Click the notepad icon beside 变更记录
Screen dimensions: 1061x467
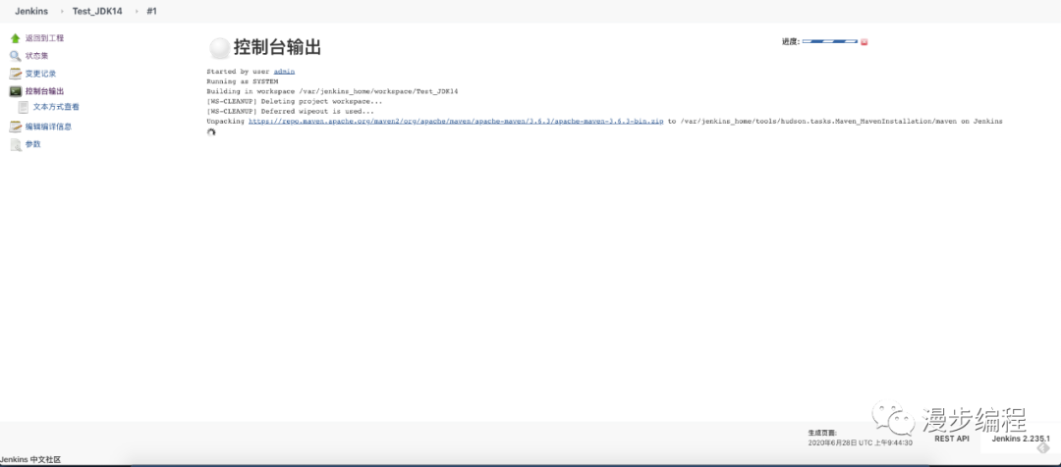pos(15,74)
